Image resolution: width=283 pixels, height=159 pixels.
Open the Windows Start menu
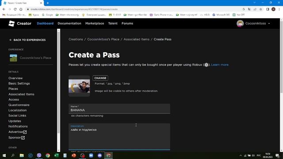(x=4, y=155)
